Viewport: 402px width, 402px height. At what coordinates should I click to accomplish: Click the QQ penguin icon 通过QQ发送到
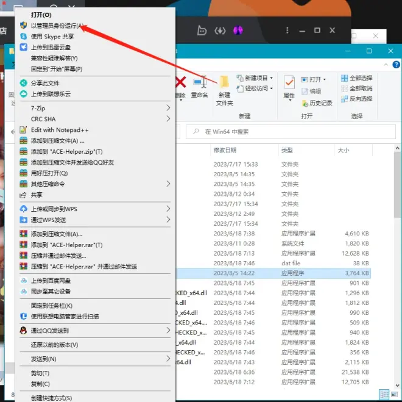pyautogui.click(x=23, y=331)
